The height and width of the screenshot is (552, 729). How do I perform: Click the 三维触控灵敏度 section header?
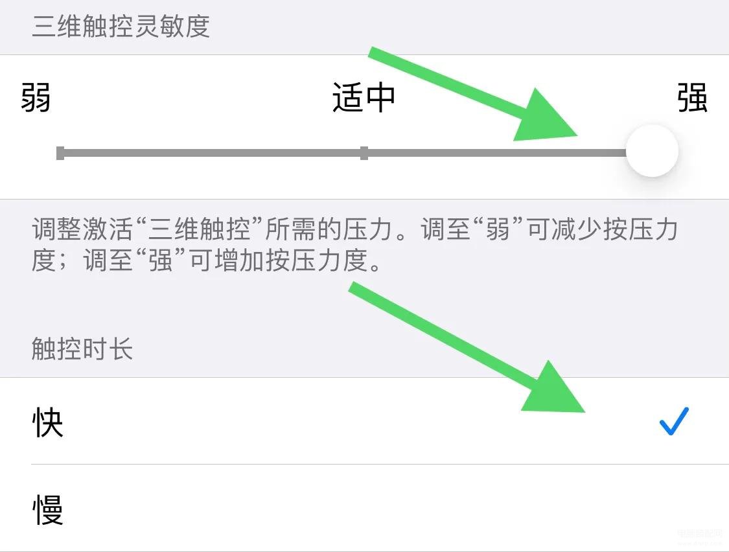click(x=121, y=25)
